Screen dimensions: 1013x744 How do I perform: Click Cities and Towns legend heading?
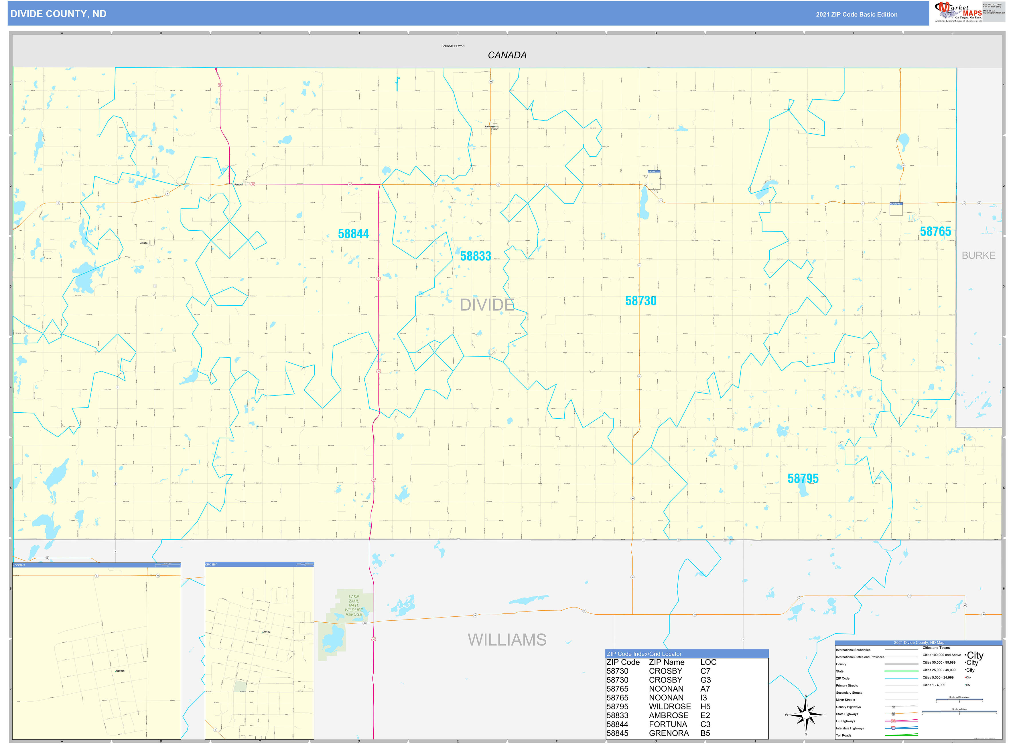(x=936, y=648)
